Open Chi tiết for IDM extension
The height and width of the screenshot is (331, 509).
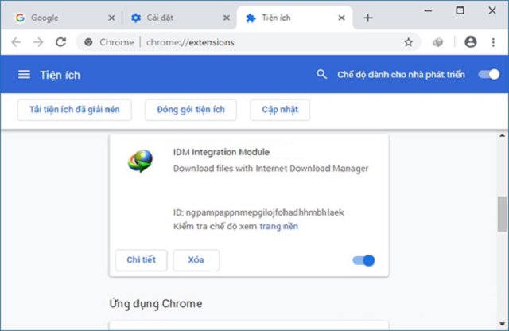point(142,260)
